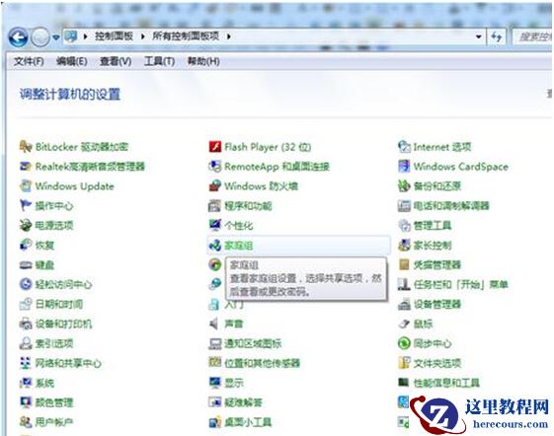554x436 pixels.
Task: Open the 程序和功能 icon
Action: pos(215,205)
